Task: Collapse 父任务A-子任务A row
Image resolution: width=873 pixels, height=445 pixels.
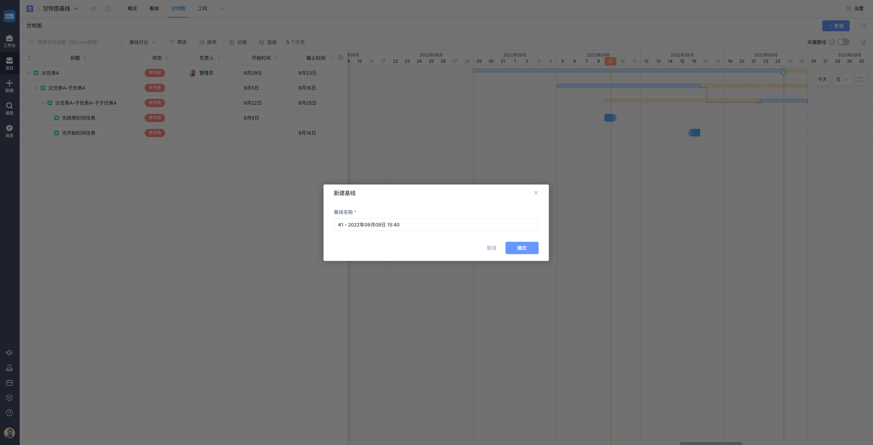Action: pyautogui.click(x=36, y=88)
